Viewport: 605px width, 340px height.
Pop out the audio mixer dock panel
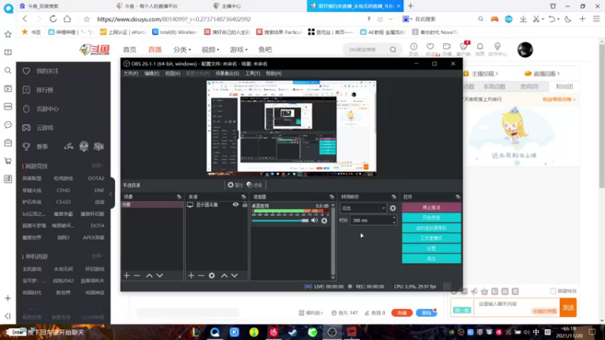point(331,197)
